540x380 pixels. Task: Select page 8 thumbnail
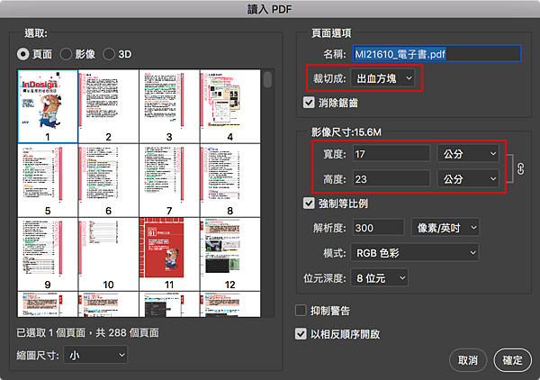[x=230, y=180]
